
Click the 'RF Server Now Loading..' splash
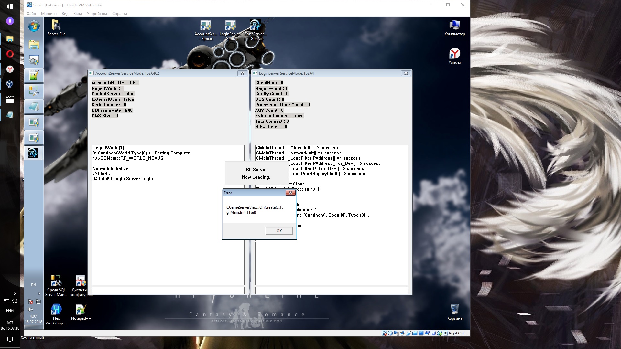pos(257,173)
